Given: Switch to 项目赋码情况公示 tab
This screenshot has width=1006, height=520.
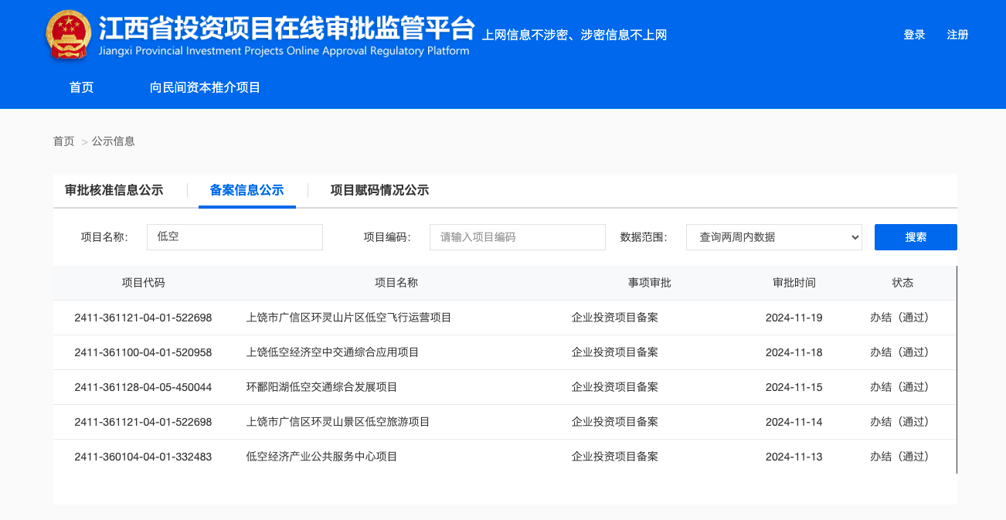Looking at the screenshot, I should point(379,190).
